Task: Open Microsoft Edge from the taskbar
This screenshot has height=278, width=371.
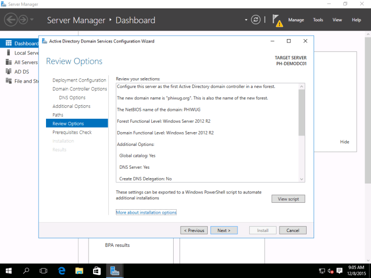Action: pyautogui.click(x=62, y=271)
